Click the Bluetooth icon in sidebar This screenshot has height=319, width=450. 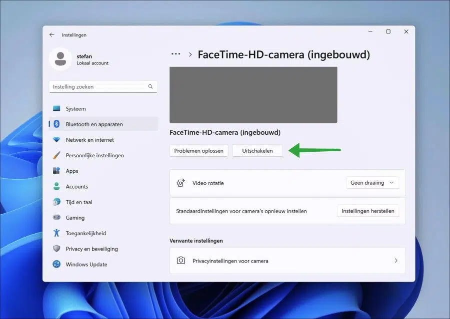56,124
